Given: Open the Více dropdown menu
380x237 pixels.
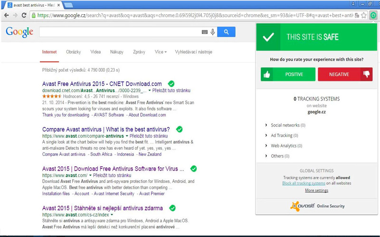Looking at the screenshot, I should [161, 52].
